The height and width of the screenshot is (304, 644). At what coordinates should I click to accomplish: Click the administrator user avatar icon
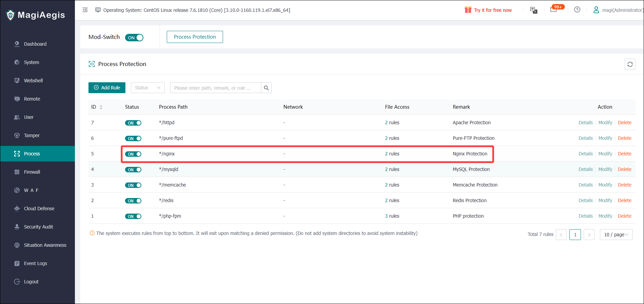tap(596, 10)
